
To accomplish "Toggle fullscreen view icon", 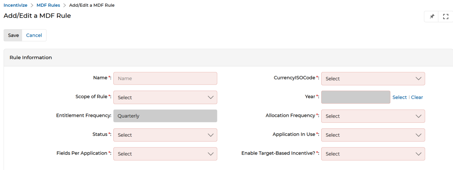I will [x=446, y=16].
